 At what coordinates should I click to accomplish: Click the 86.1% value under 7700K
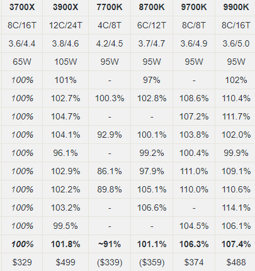point(110,171)
